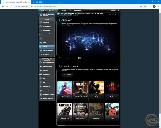Select the Diablo 3 game card
Viewport: 161px width, 128px height.
[x=112, y=91]
